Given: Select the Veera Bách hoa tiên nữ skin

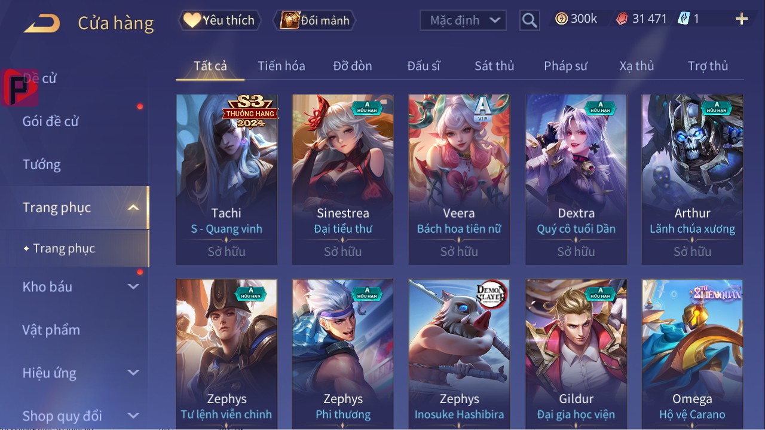Looking at the screenshot, I should (459, 179).
